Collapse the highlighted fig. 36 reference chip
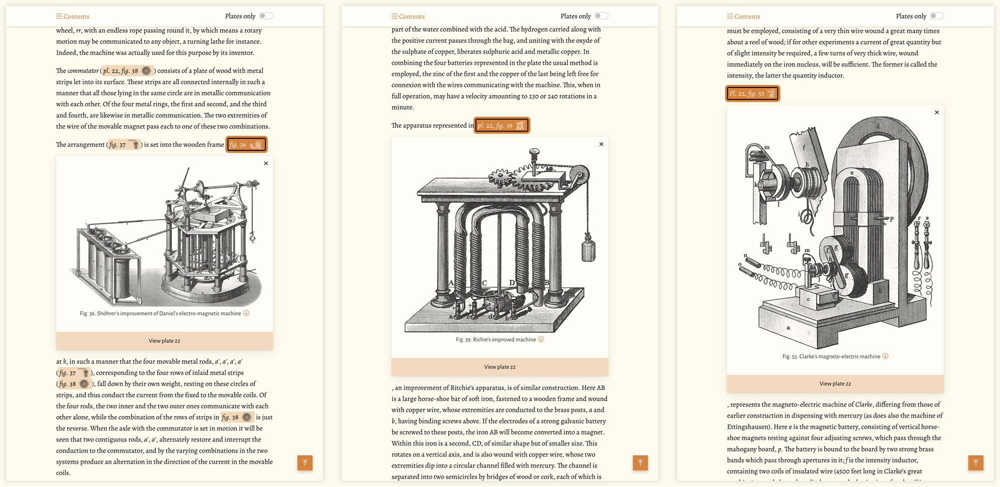The height and width of the screenshot is (487, 1000). coord(246,145)
